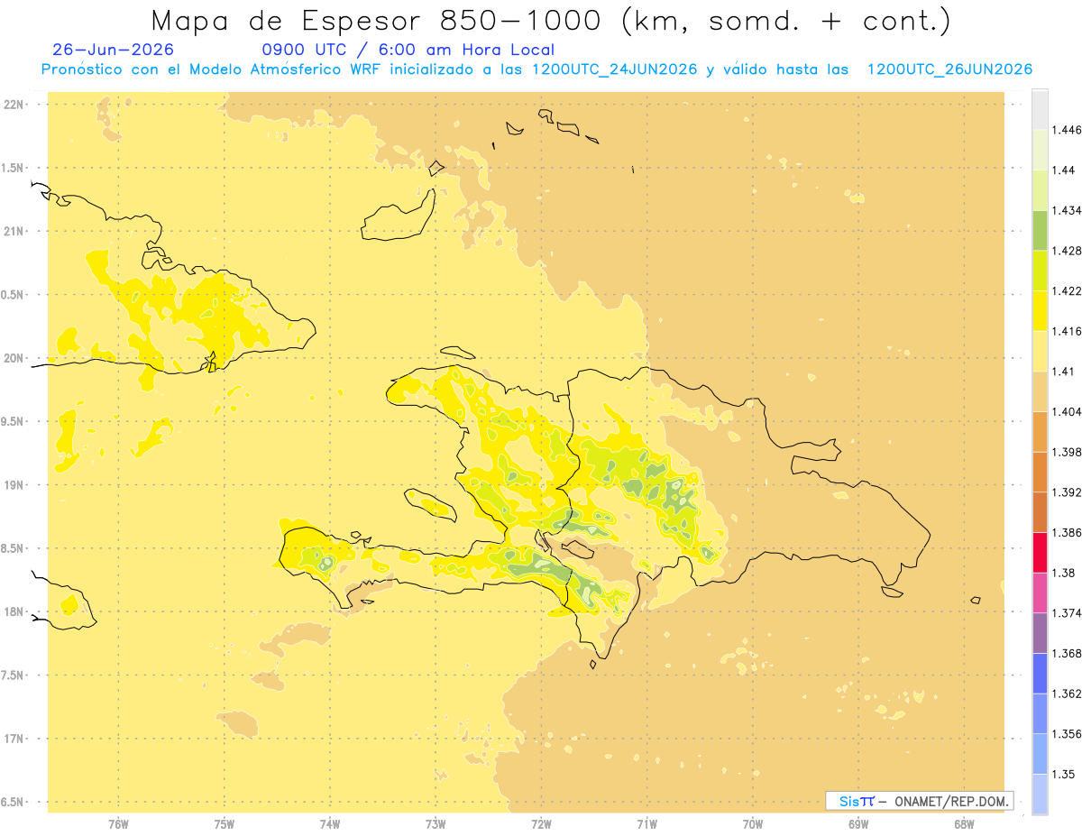Select the red color bar segment above 1.38
This screenshot has height=836, width=1082.
(1040, 553)
